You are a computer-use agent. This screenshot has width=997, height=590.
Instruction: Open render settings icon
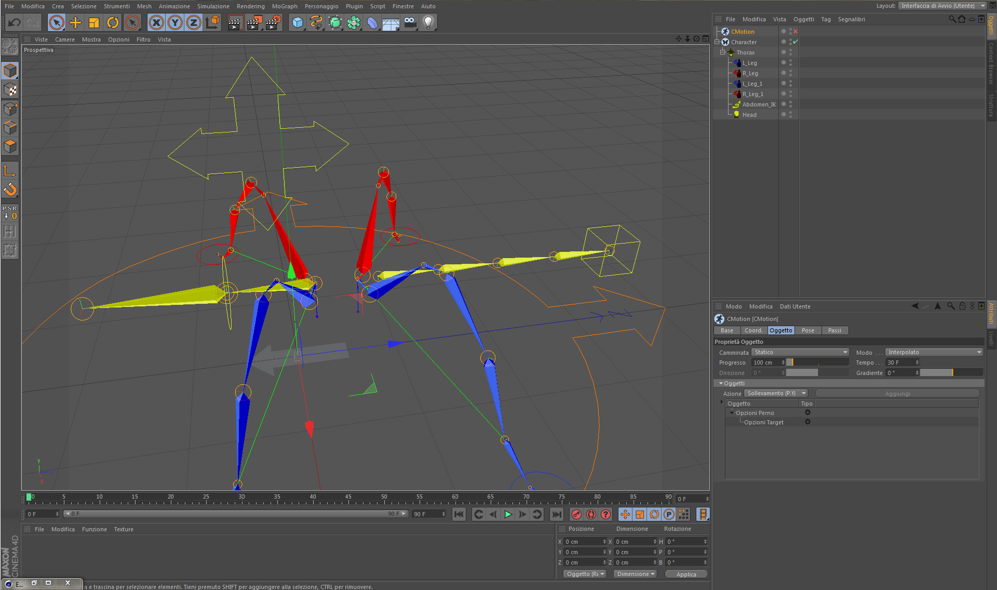click(274, 22)
